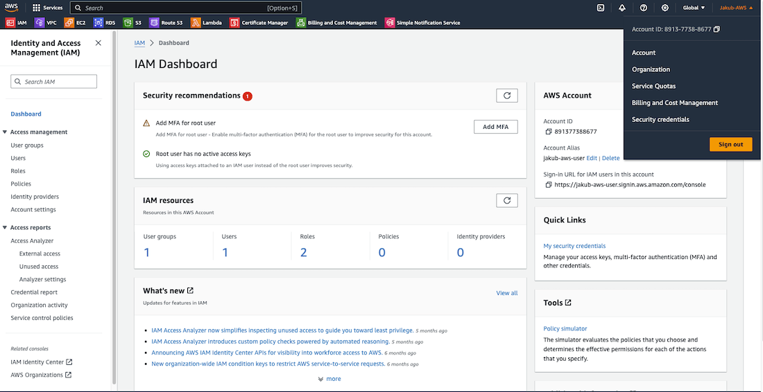Click View all in What's new
This screenshot has height=392, width=763.
click(506, 293)
